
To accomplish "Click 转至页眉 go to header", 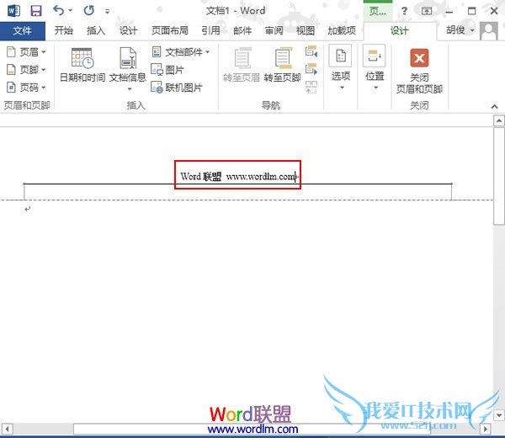I will tap(242, 65).
